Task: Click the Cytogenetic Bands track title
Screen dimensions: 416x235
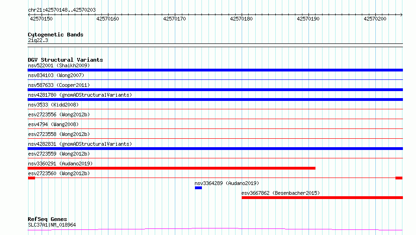Action: pyautogui.click(x=56, y=35)
